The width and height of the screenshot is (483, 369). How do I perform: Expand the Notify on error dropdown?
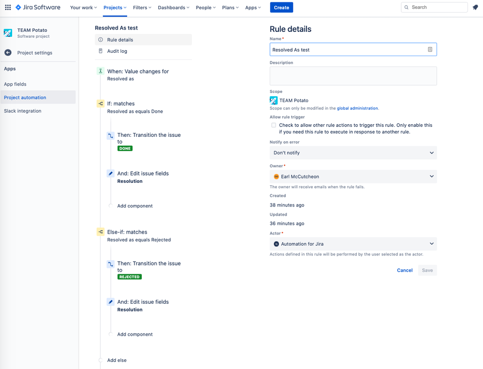click(x=353, y=153)
